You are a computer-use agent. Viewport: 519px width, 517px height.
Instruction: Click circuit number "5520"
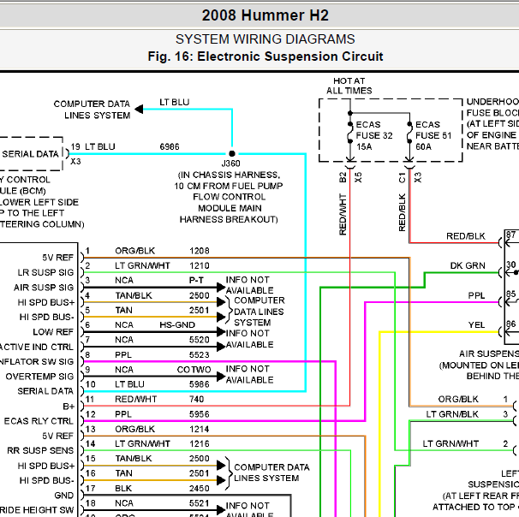pyautogui.click(x=200, y=340)
